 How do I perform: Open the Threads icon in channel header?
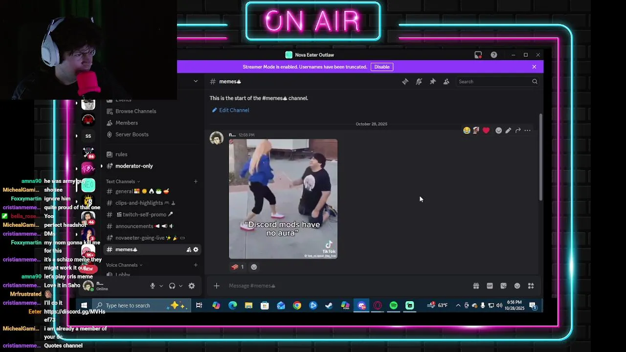click(405, 82)
